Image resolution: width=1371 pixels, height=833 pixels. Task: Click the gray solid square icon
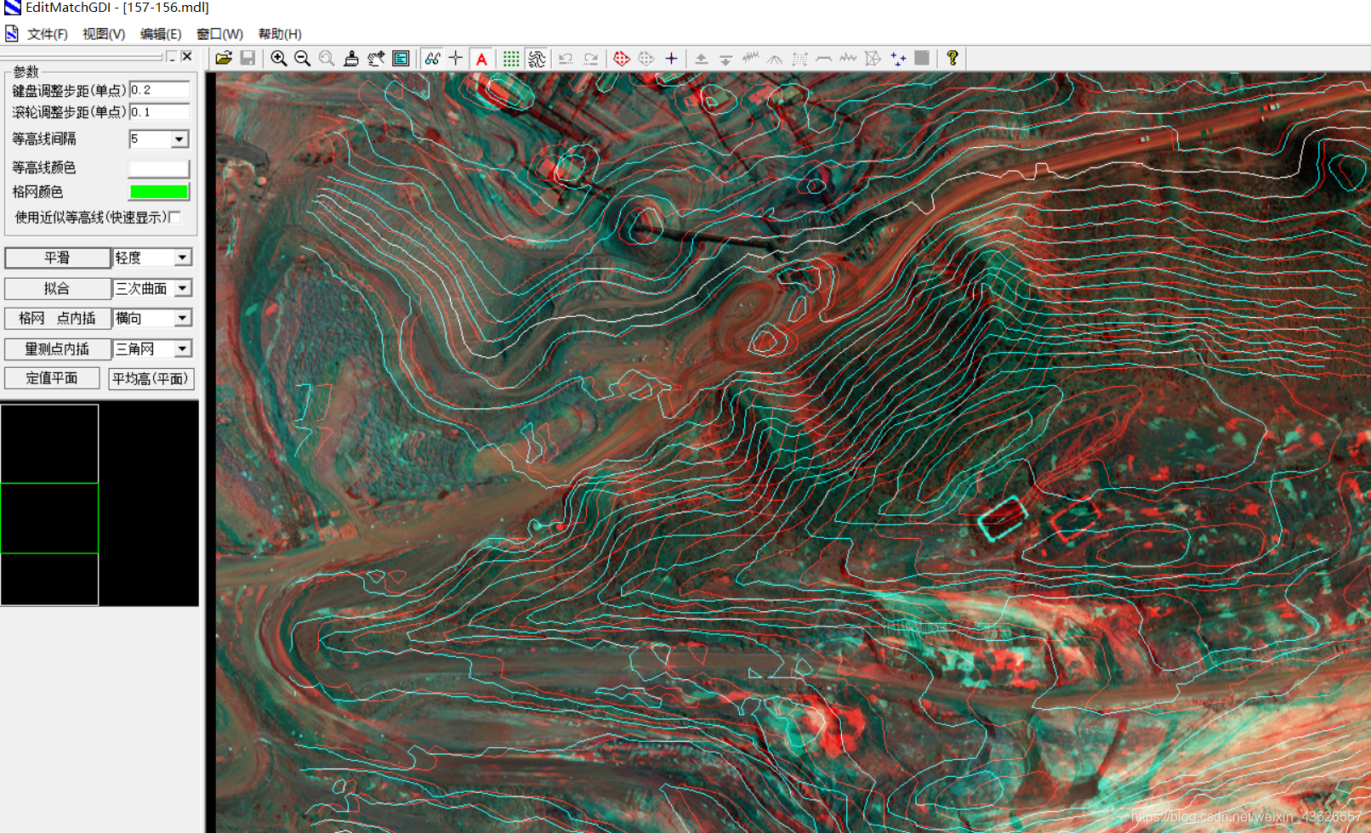tap(922, 59)
